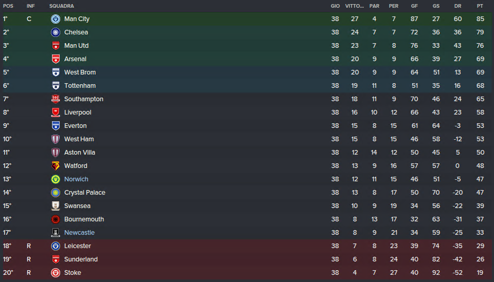
Task: Click the Man City club badge icon
Action: click(56, 19)
